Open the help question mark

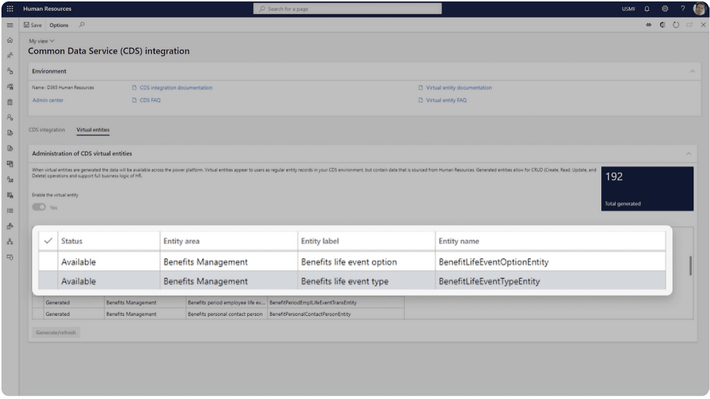683,9
